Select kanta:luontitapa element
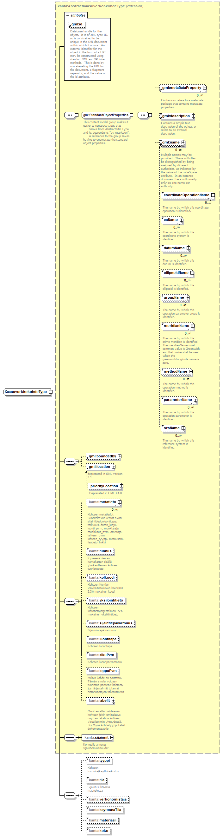223x837 pixels. pos(102,639)
